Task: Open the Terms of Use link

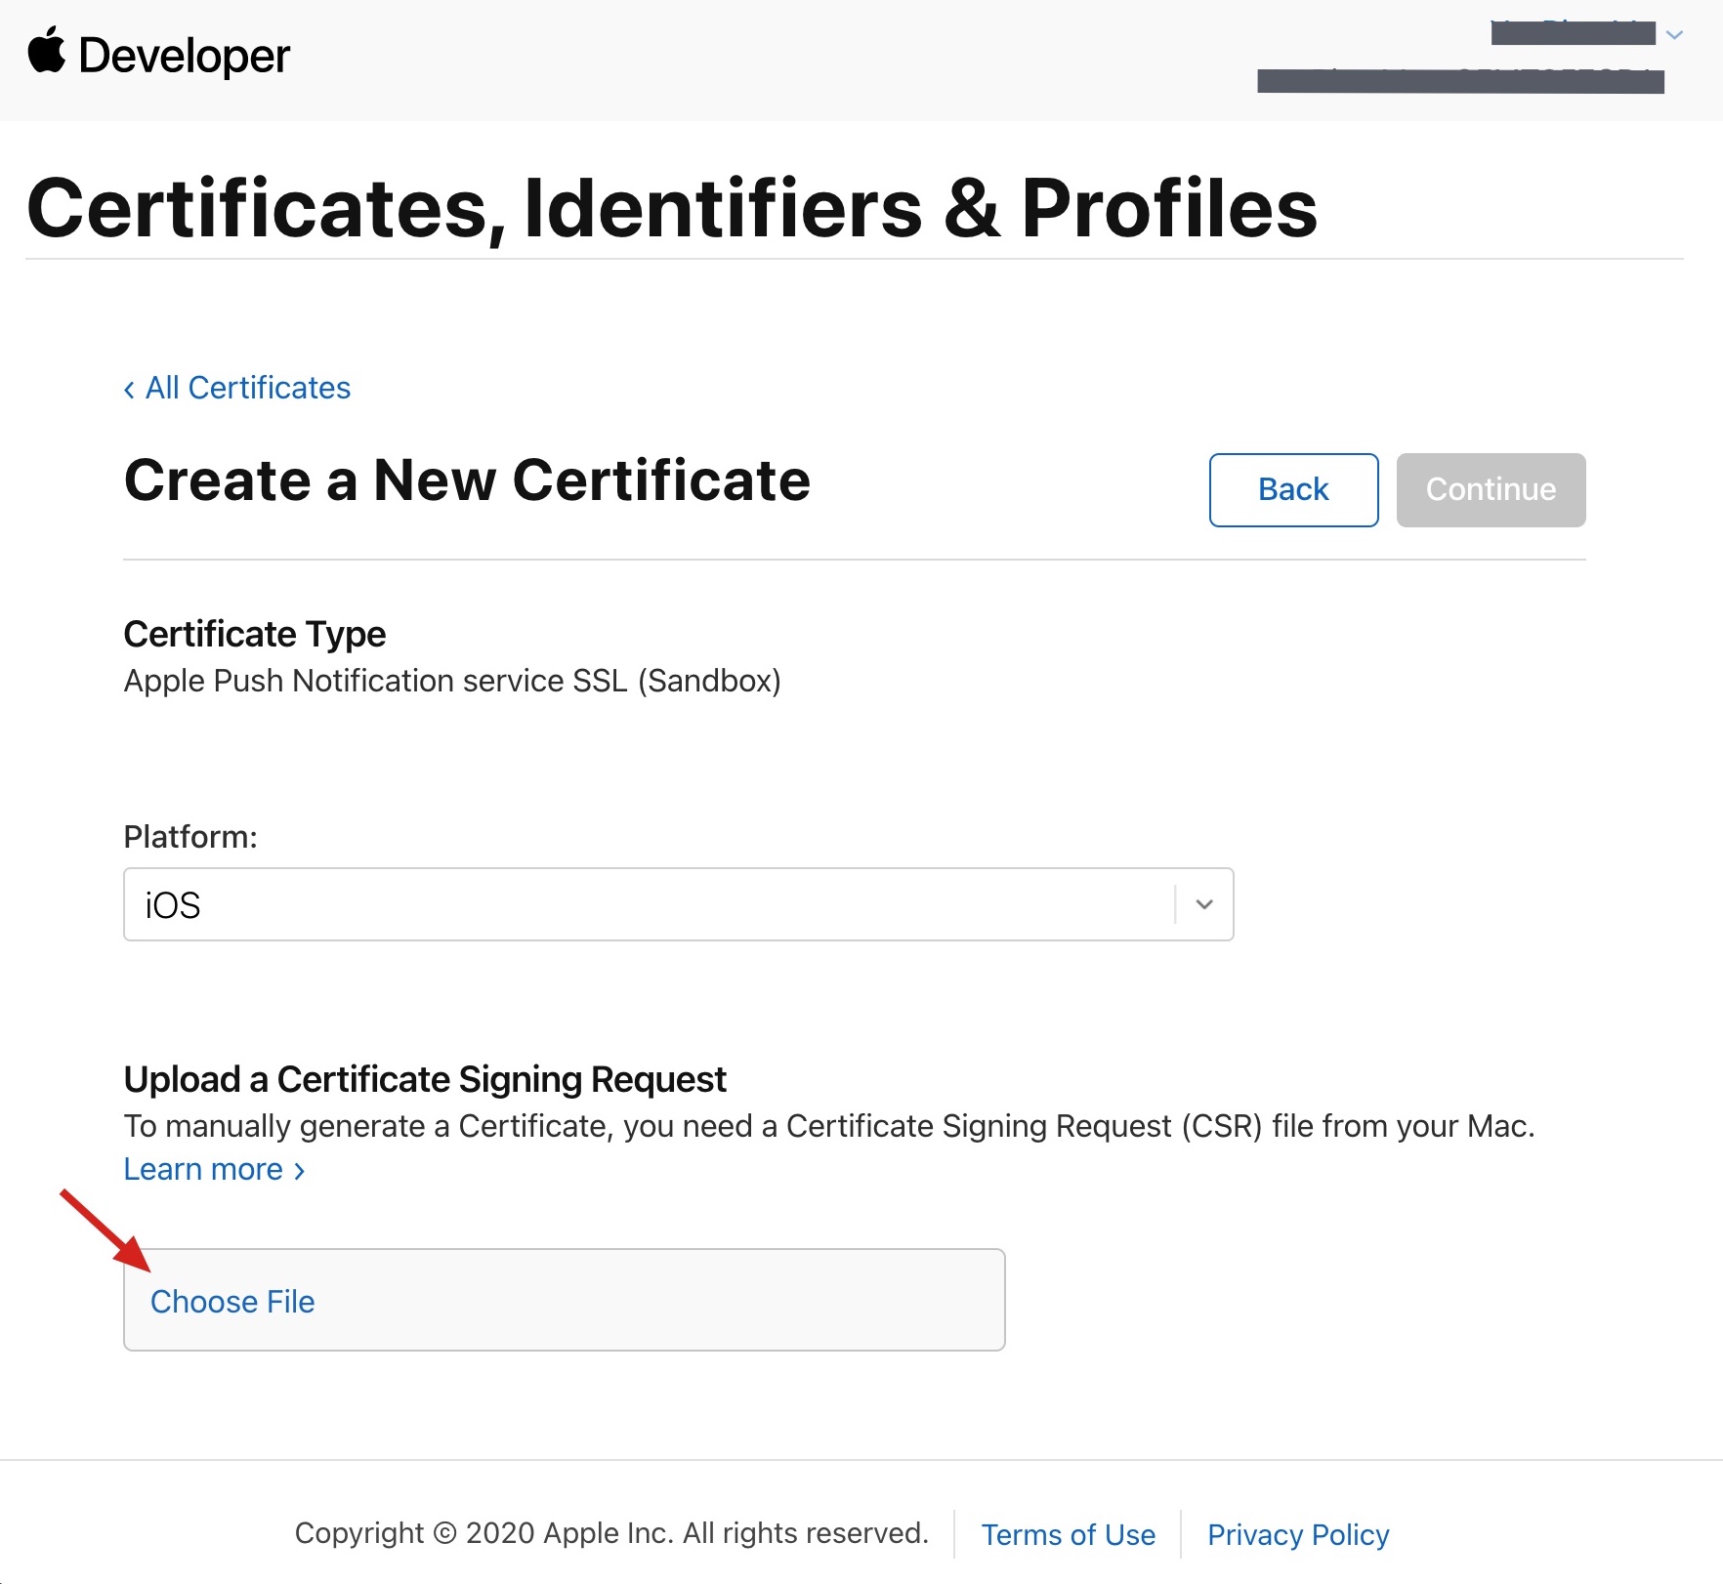Action: 1068,1534
